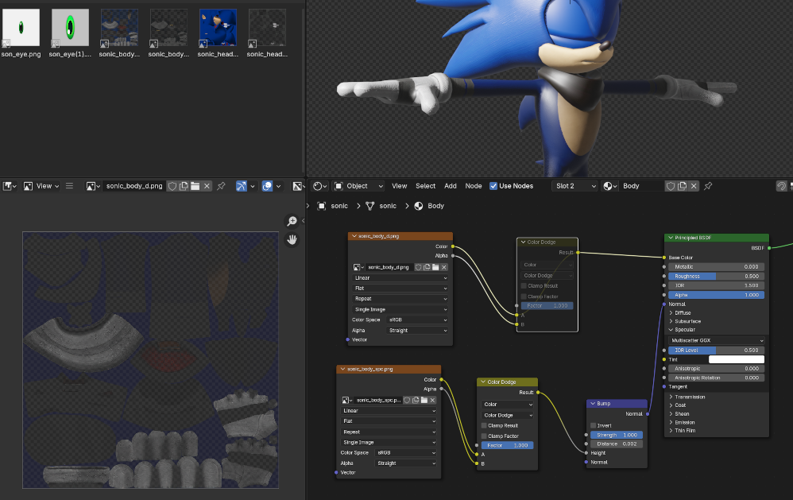Browse images in the image editor header
This screenshot has height=500, width=793.
93,186
